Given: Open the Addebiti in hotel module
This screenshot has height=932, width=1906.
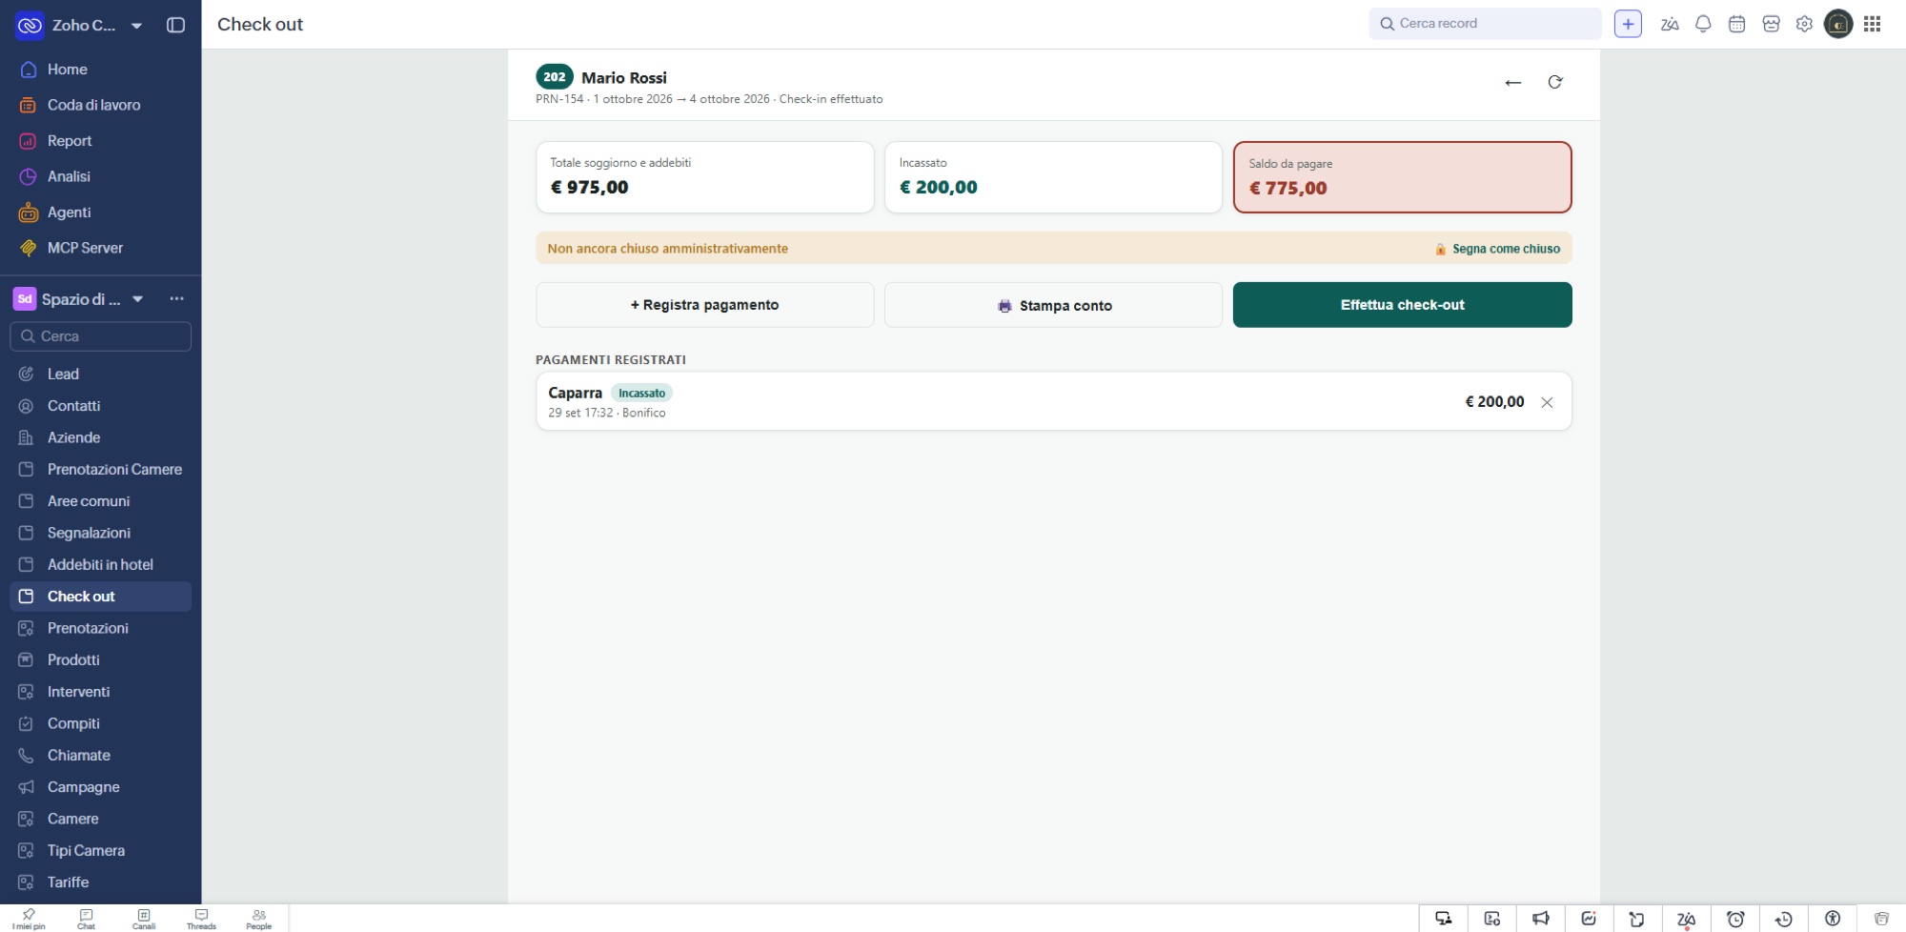Looking at the screenshot, I should 100,565.
